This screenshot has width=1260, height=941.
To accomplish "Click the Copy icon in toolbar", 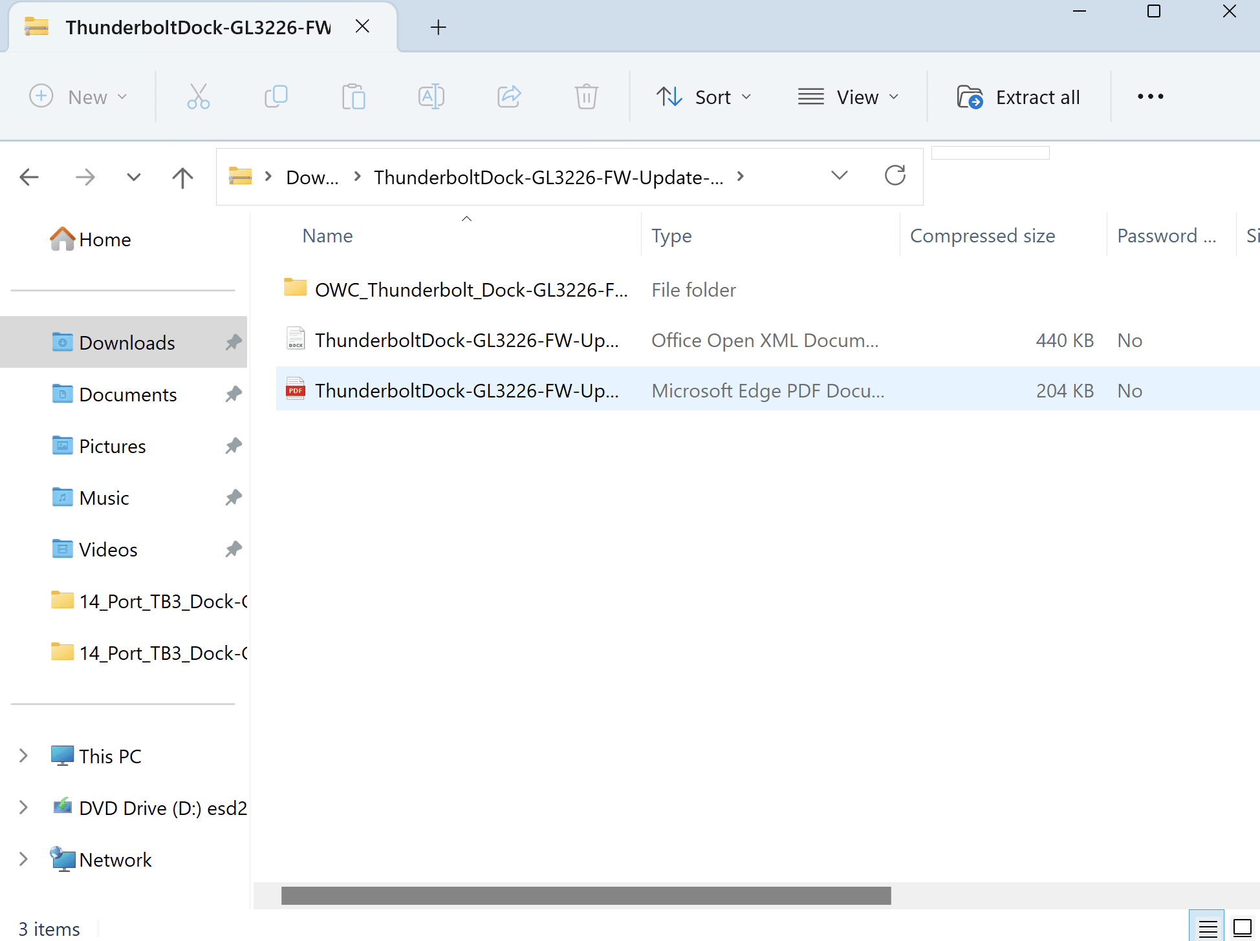I will tap(276, 97).
